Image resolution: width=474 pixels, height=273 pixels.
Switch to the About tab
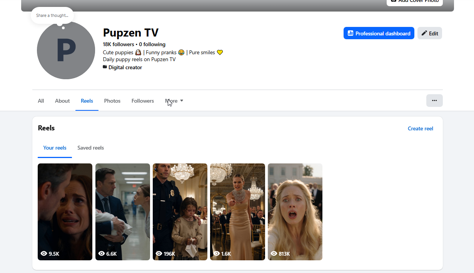tap(62, 101)
